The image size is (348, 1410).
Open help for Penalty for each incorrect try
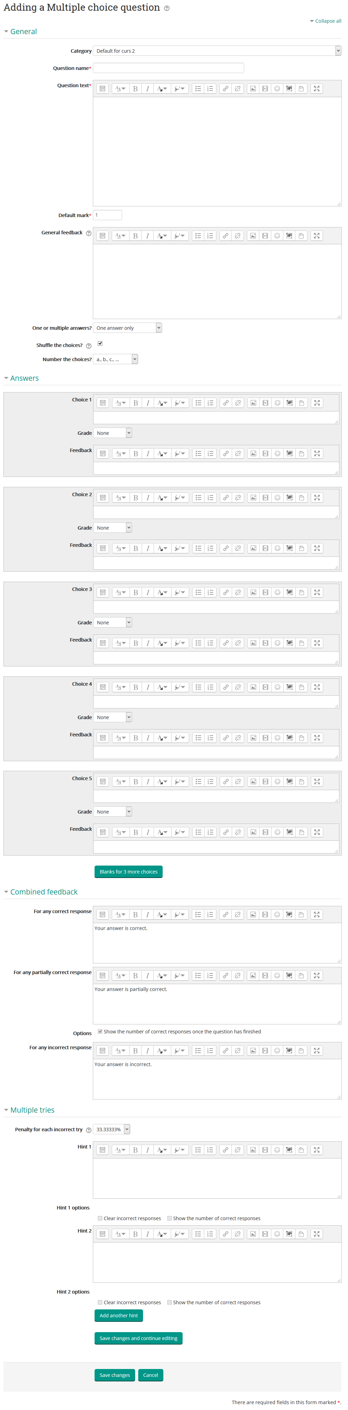88,1130
